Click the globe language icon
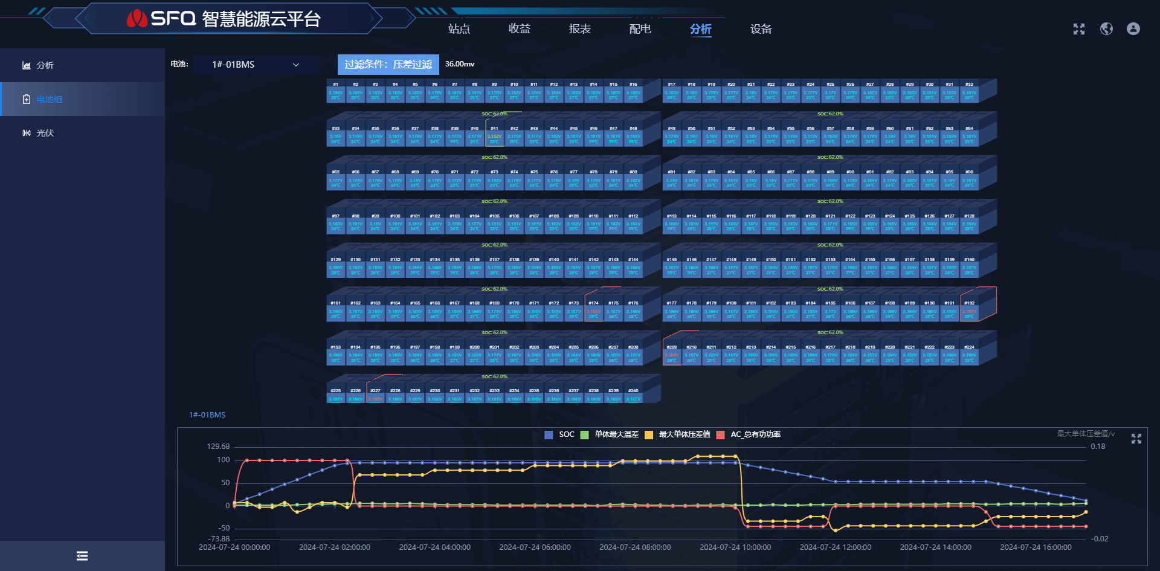The width and height of the screenshot is (1160, 571). tap(1106, 29)
